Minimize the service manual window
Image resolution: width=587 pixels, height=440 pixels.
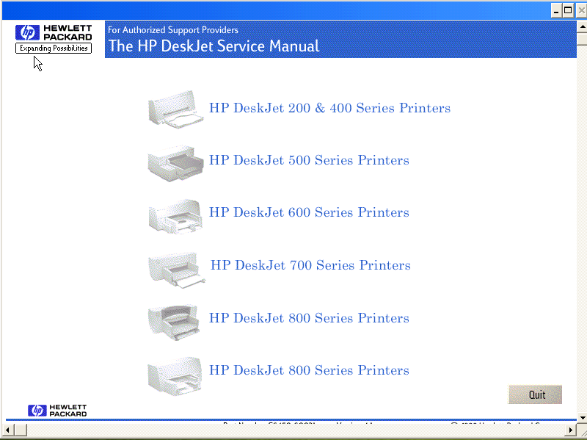click(x=556, y=10)
